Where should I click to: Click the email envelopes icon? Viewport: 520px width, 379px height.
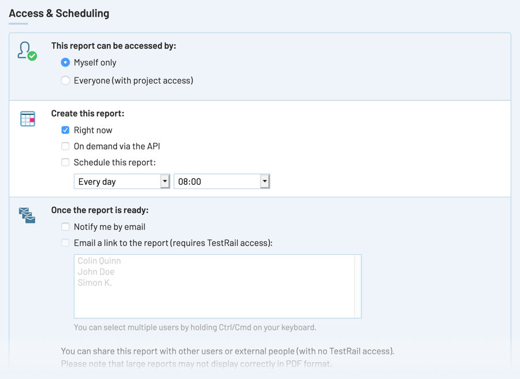click(27, 215)
